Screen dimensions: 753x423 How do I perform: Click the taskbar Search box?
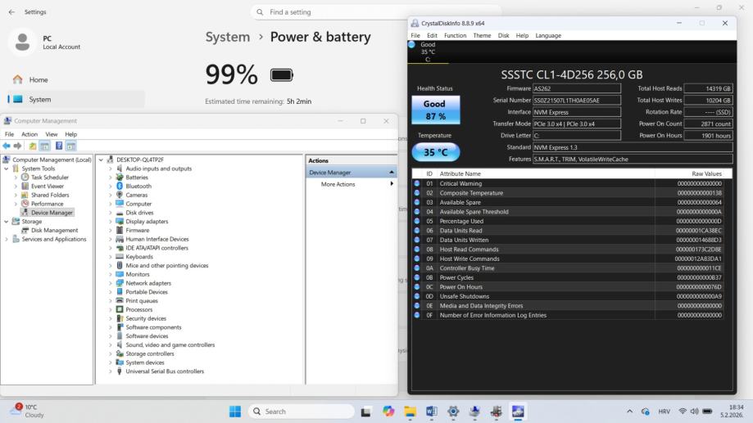point(302,412)
